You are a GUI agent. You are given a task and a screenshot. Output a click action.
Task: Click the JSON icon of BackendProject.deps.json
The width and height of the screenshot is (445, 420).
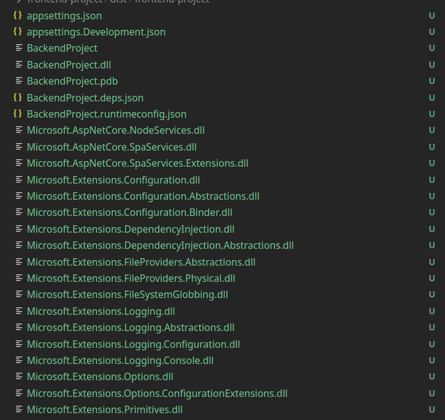click(x=17, y=98)
